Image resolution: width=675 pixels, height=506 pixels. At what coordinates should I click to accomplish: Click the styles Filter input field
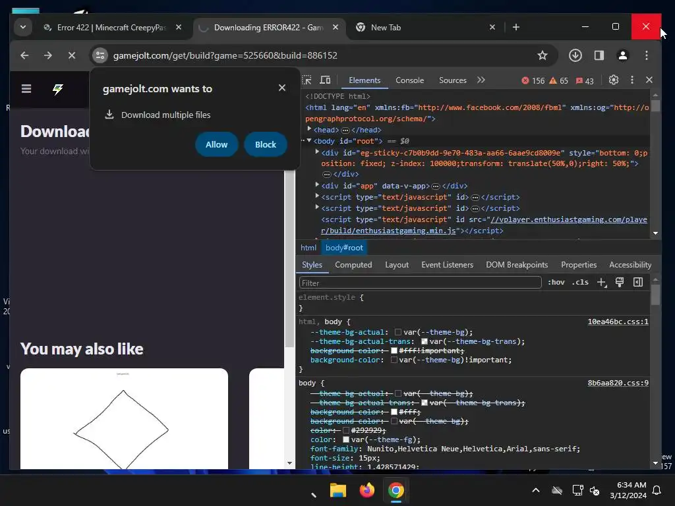420,283
